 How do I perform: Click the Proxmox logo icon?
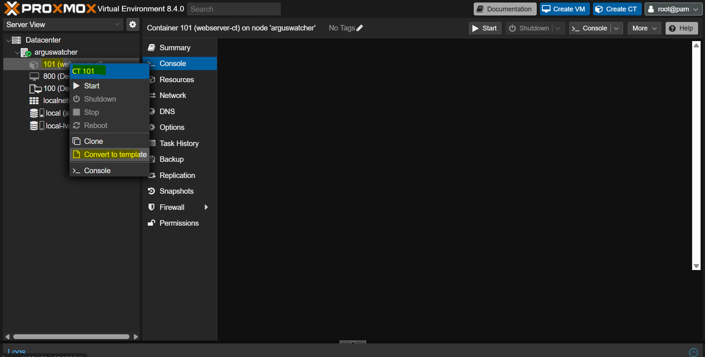coord(12,8)
